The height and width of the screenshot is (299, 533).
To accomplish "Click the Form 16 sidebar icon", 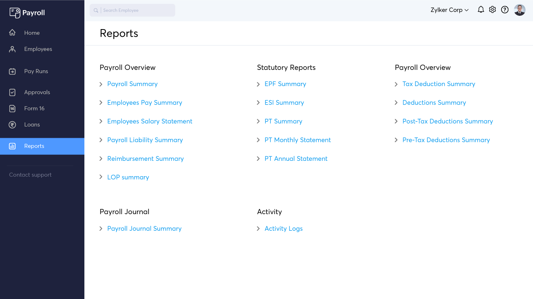I will 13,109.
